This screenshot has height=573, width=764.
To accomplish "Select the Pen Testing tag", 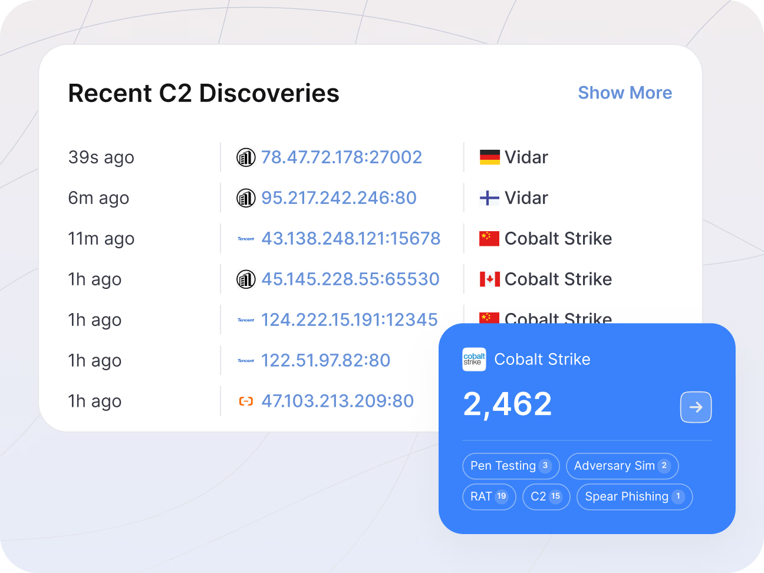I will click(511, 466).
